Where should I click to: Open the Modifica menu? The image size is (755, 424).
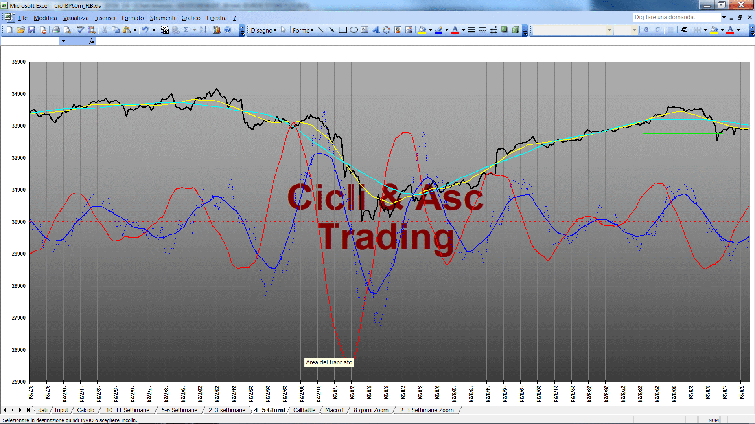[45, 18]
